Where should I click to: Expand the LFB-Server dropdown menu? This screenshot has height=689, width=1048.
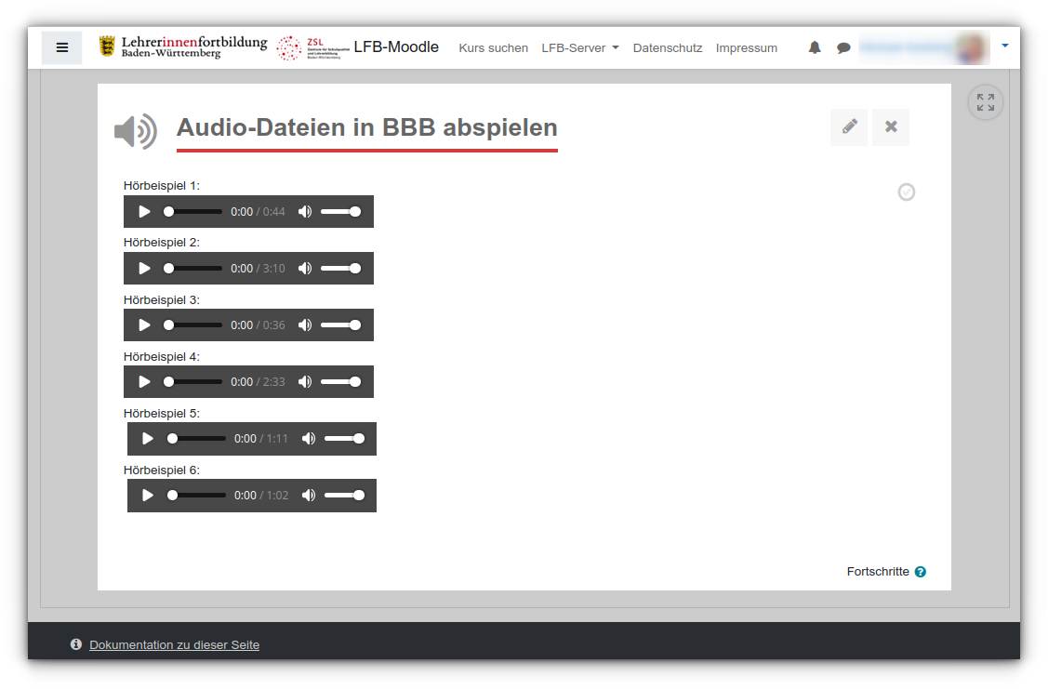tap(580, 47)
